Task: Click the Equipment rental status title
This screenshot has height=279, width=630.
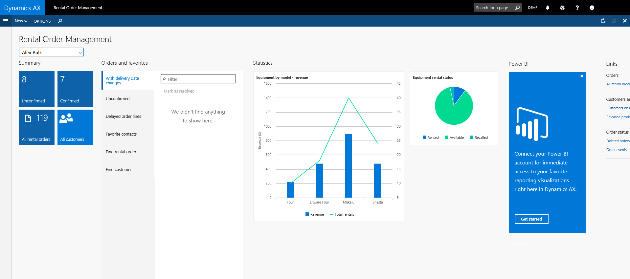Action: pos(433,77)
